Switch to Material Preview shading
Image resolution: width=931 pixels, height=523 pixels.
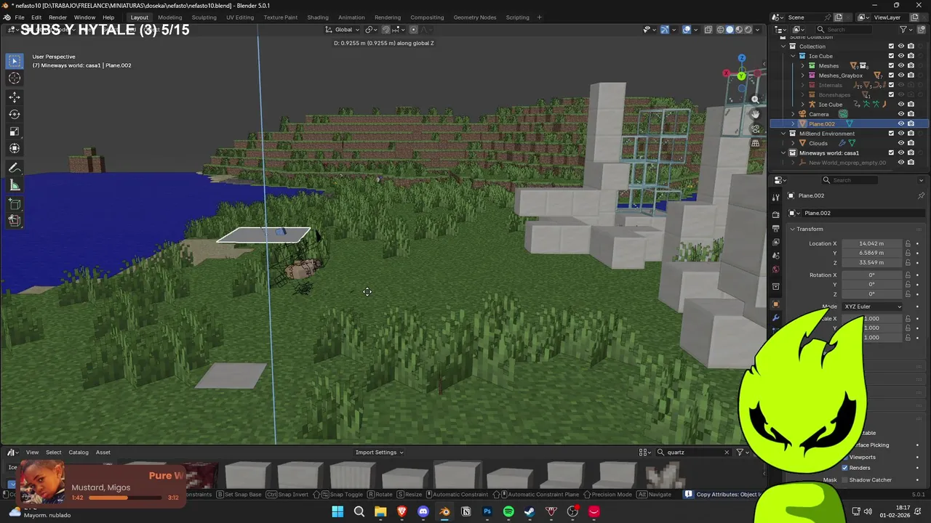(738, 30)
